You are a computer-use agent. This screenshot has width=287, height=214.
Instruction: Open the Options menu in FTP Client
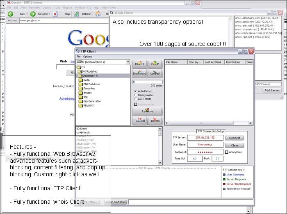coord(88,57)
